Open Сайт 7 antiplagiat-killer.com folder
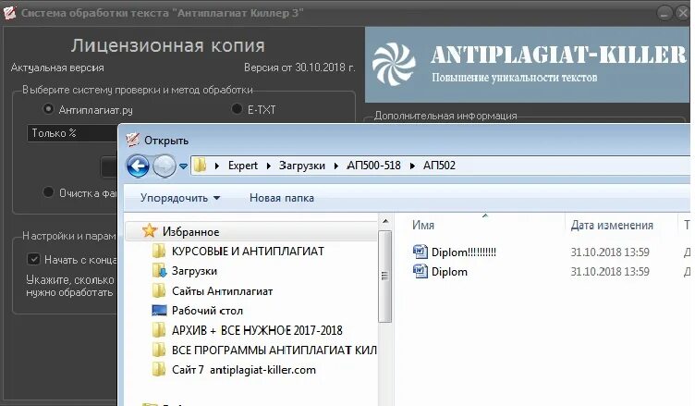The height and width of the screenshot is (406, 695). pos(244,370)
